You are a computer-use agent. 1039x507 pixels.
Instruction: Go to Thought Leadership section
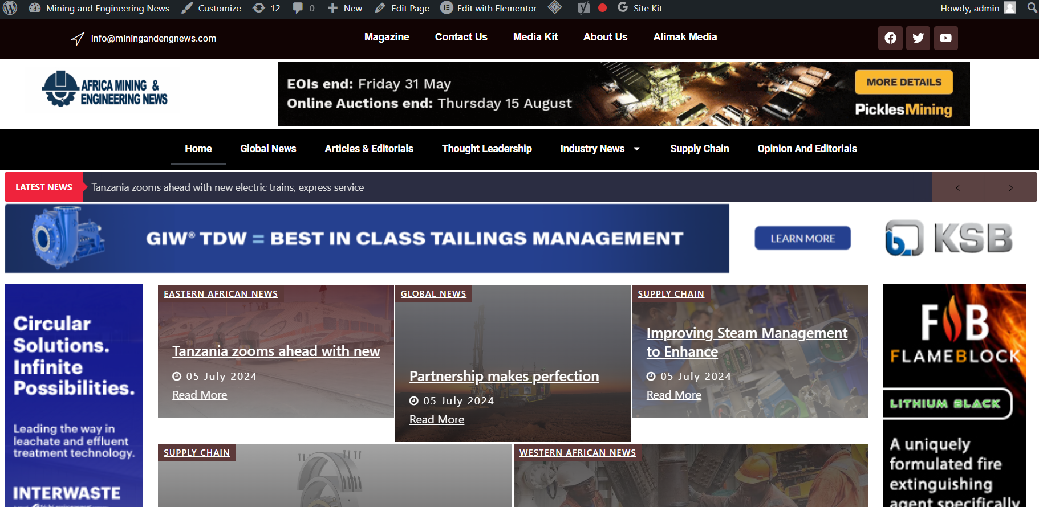click(x=486, y=149)
